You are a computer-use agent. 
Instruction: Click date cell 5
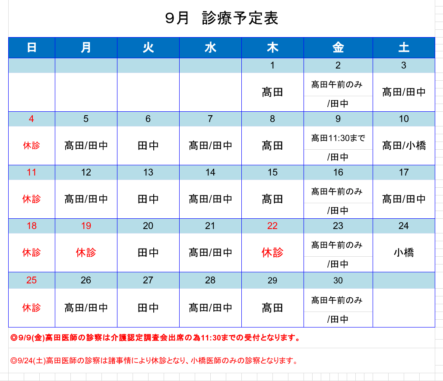pos(86,119)
